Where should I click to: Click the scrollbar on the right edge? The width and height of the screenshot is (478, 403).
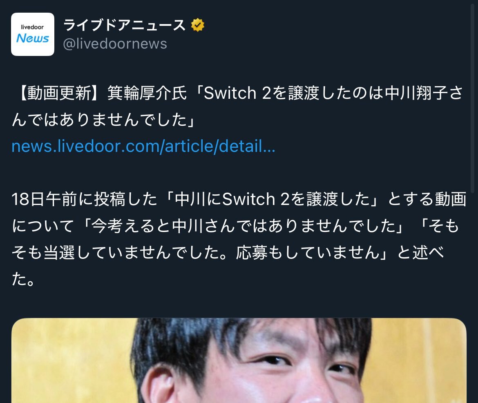click(x=473, y=98)
